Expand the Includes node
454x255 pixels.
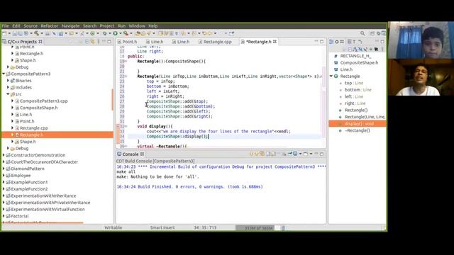pyautogui.click(x=8, y=87)
